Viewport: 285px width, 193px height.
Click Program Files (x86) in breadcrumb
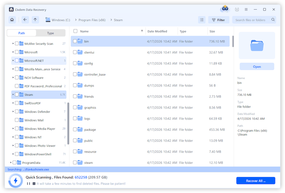pos(92,20)
